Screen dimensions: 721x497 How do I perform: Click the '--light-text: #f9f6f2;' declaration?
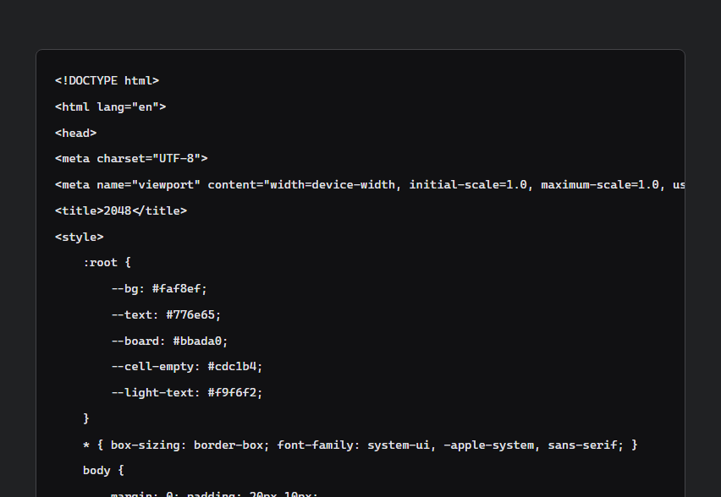187,393
